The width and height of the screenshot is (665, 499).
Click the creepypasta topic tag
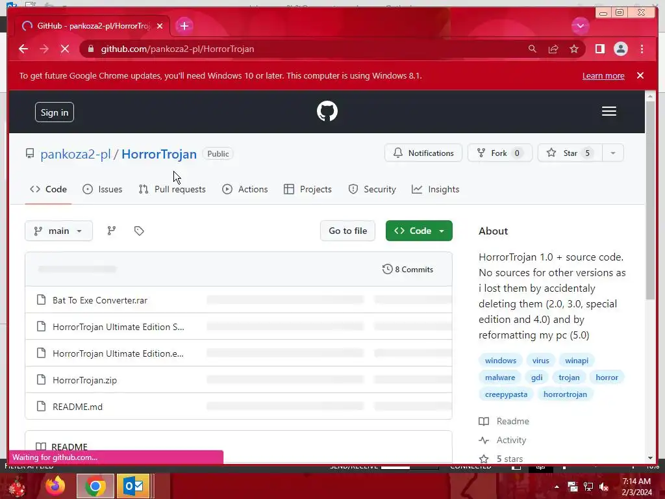tap(506, 394)
